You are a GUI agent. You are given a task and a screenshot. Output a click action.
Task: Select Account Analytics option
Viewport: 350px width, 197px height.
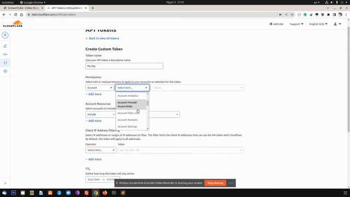coord(131,96)
